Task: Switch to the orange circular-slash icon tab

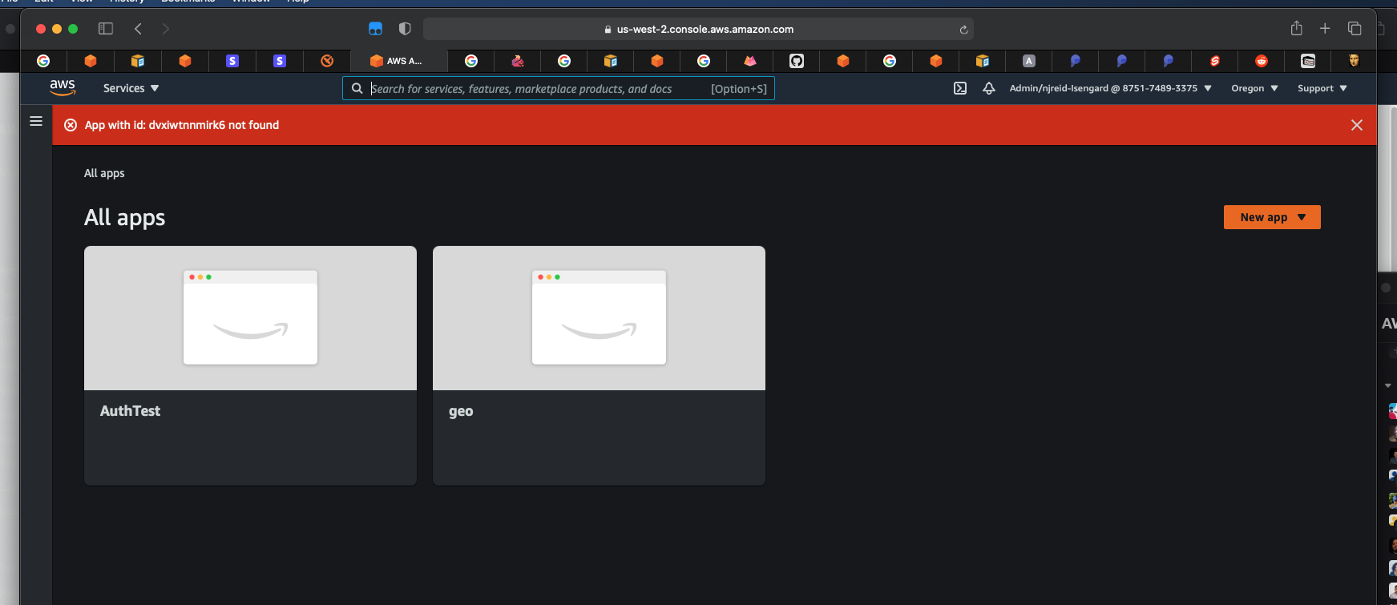Action: 327,61
